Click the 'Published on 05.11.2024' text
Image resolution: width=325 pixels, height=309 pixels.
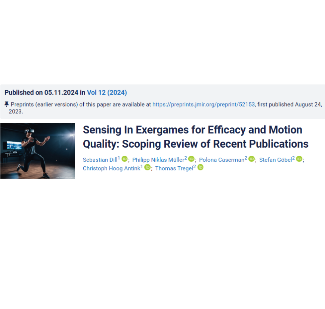[x=41, y=92]
